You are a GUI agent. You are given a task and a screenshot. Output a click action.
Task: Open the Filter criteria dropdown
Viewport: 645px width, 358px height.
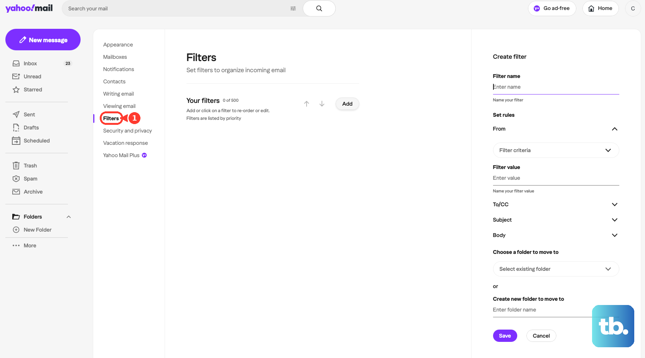pos(556,150)
